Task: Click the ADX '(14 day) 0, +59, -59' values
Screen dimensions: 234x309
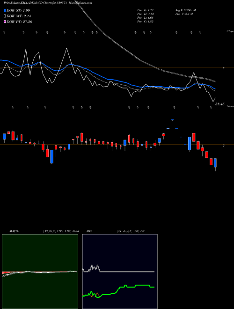Action: pos(131,231)
